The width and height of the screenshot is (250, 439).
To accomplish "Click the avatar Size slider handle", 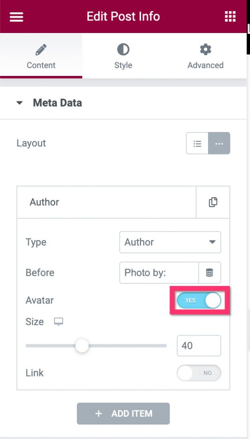I will tap(82, 346).
